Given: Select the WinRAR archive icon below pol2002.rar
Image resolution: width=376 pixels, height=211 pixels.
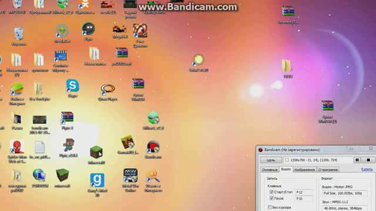Looking at the screenshot, I should (138, 84).
